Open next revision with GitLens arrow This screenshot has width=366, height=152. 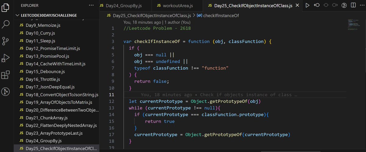pyautogui.click(x=335, y=5)
